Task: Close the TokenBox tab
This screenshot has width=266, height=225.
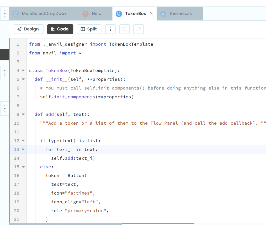Action: point(151,13)
